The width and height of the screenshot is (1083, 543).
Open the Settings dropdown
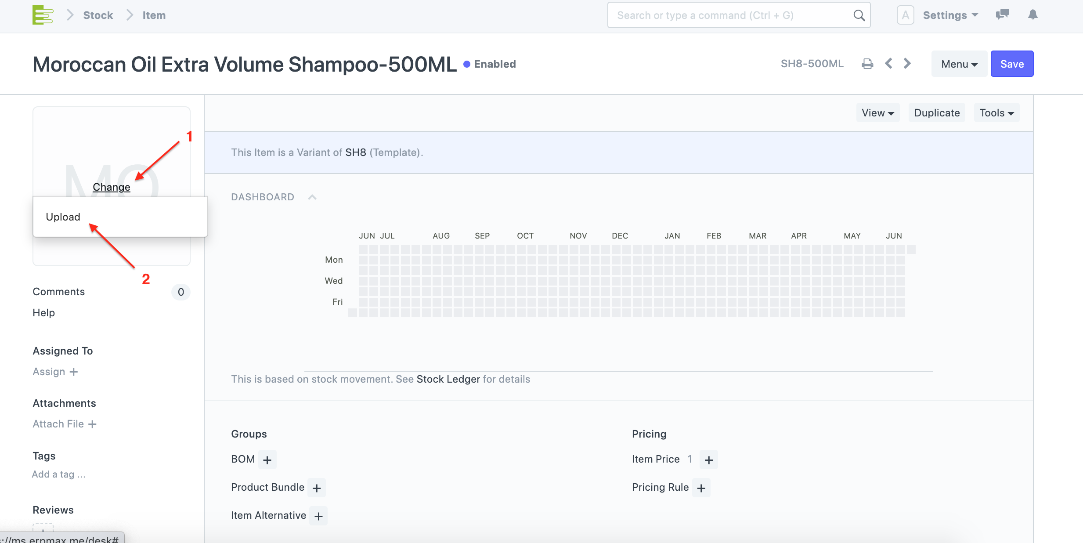[x=950, y=15]
